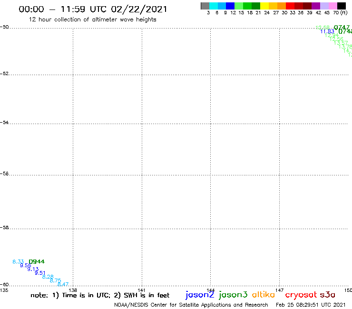This screenshot has width=352, height=309.
Task: Click the 8.28 wave height reading
Action: (48, 277)
